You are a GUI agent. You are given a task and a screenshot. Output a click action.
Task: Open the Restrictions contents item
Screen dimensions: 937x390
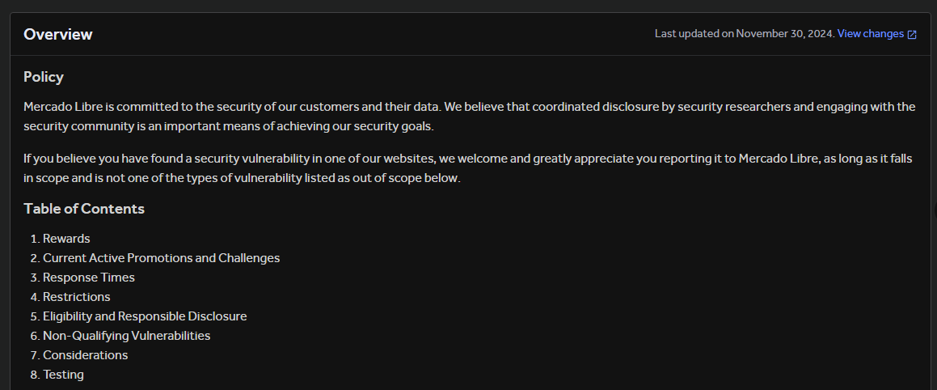click(x=76, y=297)
